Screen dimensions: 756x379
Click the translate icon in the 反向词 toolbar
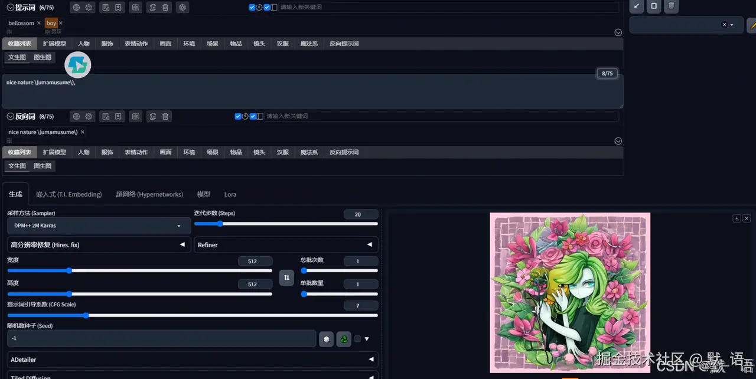tap(136, 116)
